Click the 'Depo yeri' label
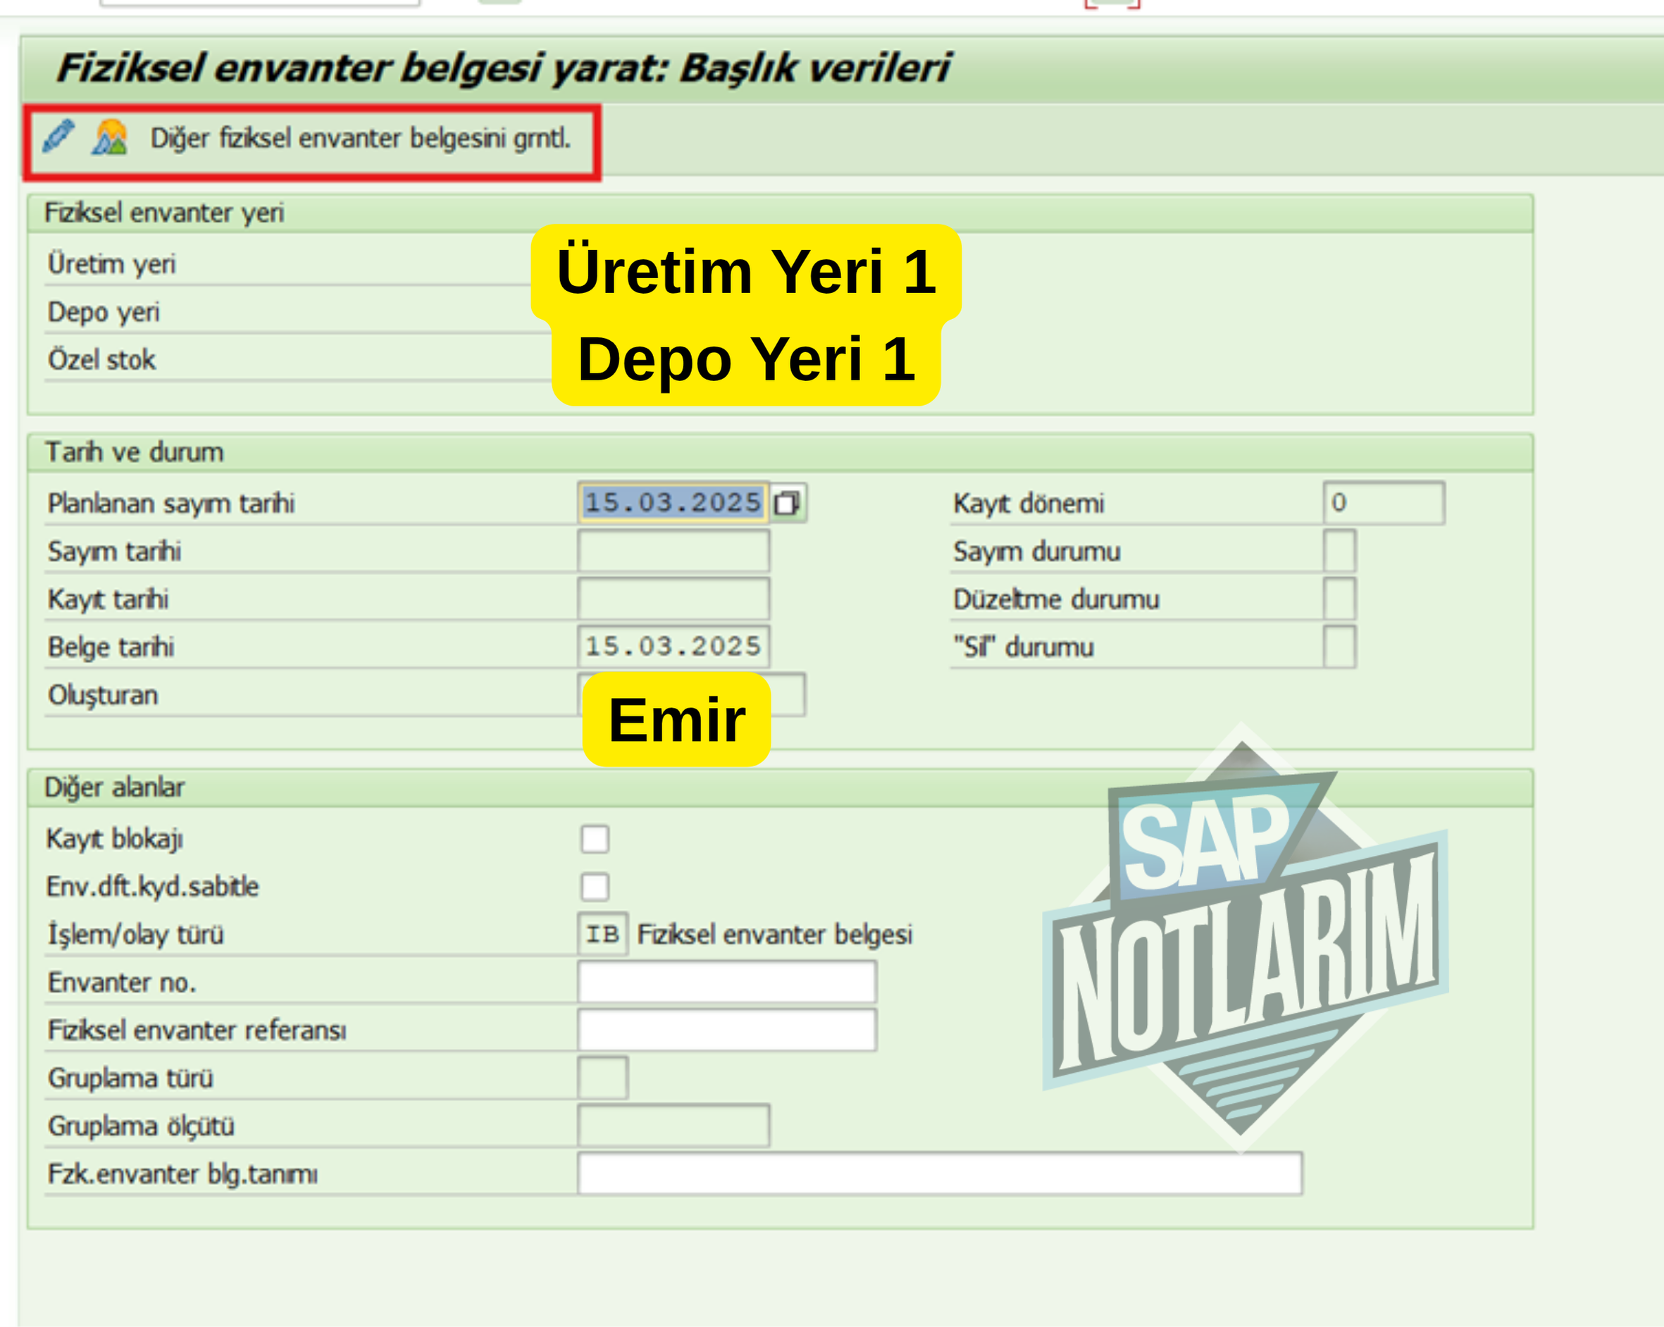The width and height of the screenshot is (1664, 1327). pos(104,312)
